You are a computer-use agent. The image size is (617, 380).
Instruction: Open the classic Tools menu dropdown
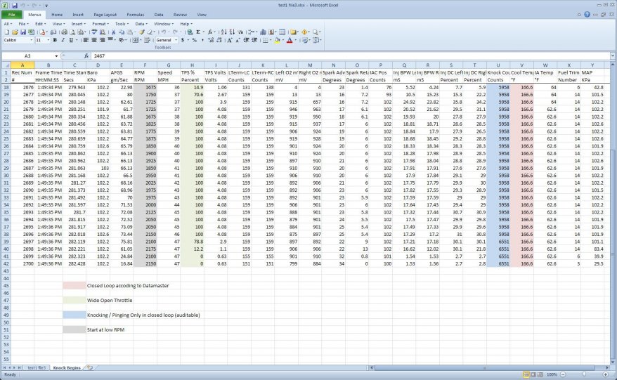[x=122, y=24]
